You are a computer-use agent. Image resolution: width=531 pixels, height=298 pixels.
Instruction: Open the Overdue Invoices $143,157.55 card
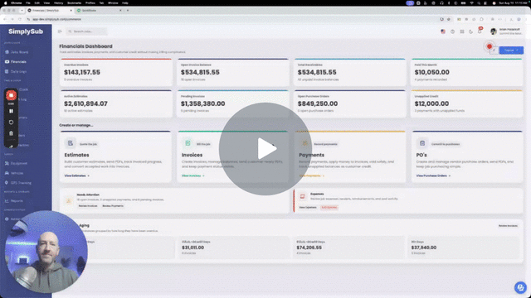coord(116,72)
